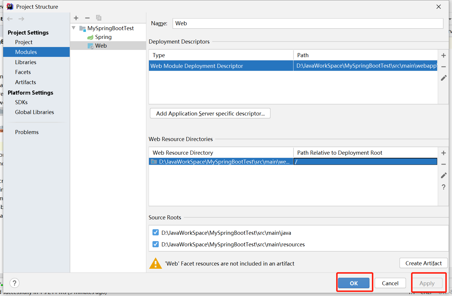Click the Remove module minus icon
The image size is (452, 296).
[87, 18]
